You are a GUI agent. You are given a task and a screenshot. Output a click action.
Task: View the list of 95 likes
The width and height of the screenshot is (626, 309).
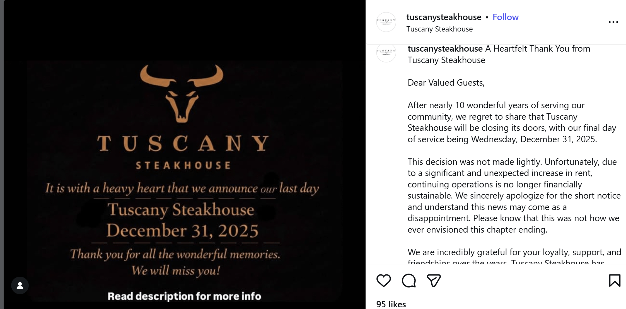[391, 304]
